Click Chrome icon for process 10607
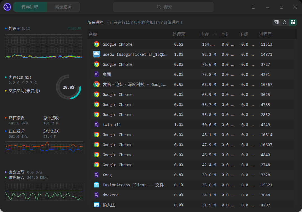 96,144
